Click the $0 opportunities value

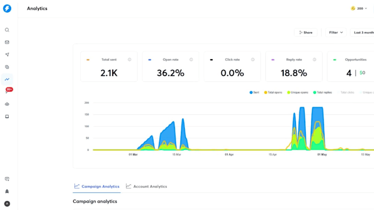(x=362, y=73)
